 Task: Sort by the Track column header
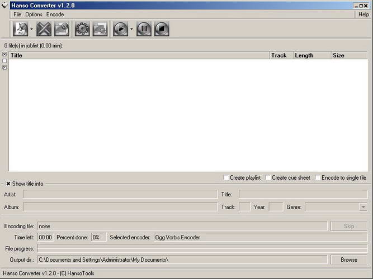(x=281, y=55)
